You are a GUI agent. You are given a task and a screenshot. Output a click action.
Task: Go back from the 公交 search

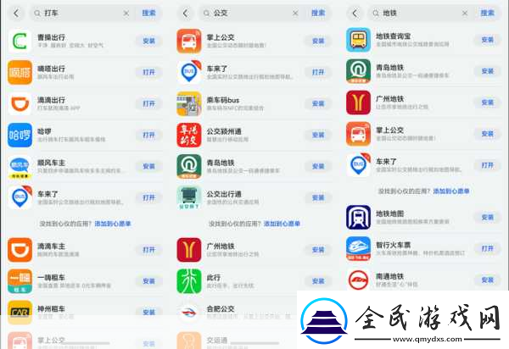(185, 14)
